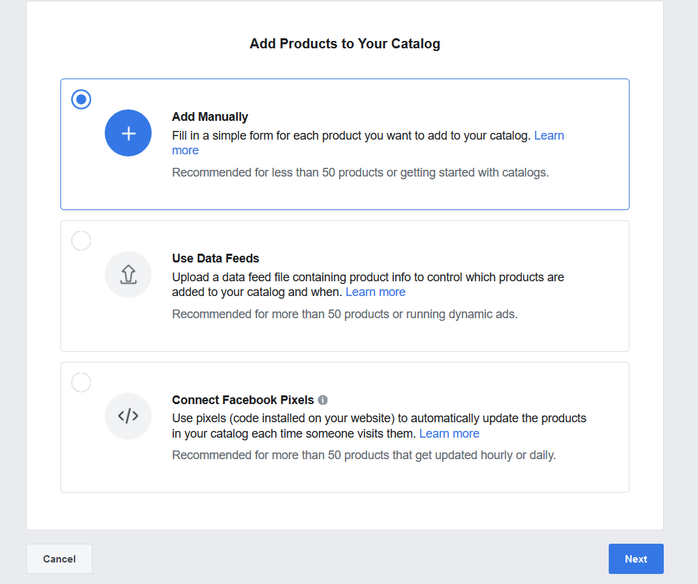Click the code brackets icon for Facebook Pixels
Viewport: 698px width, 584px height.
tap(128, 416)
